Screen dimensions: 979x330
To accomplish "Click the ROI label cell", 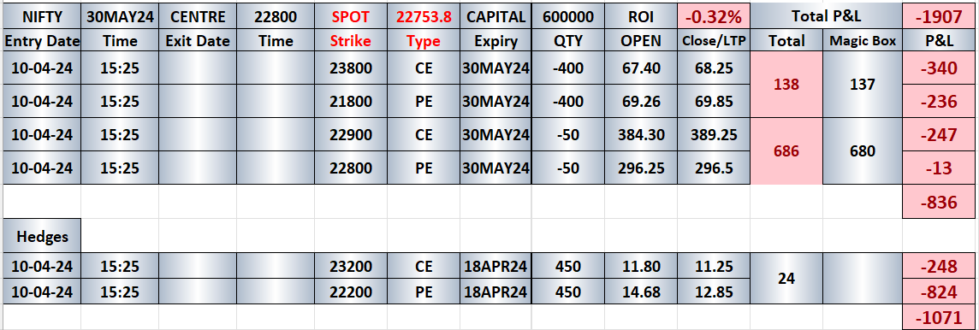I will pos(641,16).
